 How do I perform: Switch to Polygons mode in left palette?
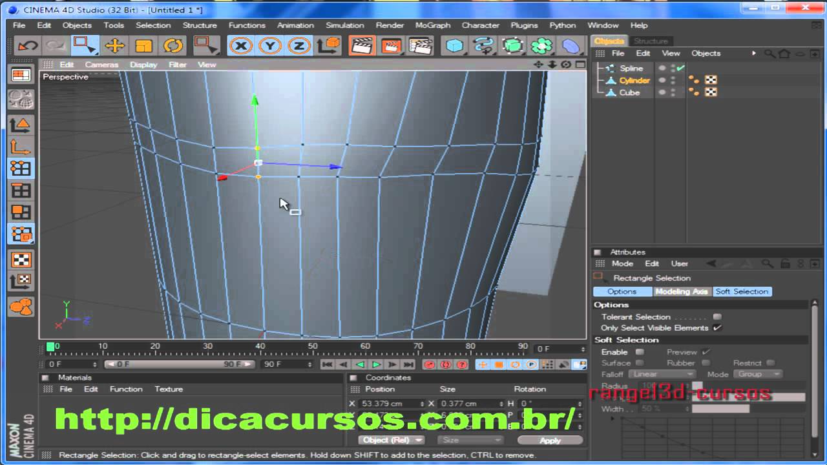21,212
